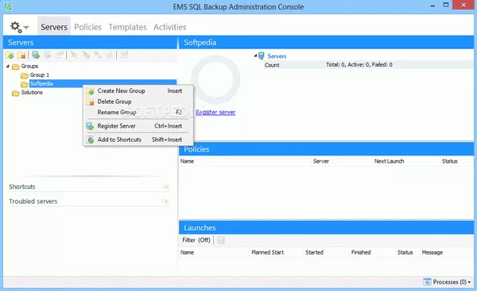Click the Servers left panel header
The height and width of the screenshot is (291, 477).
90,43
